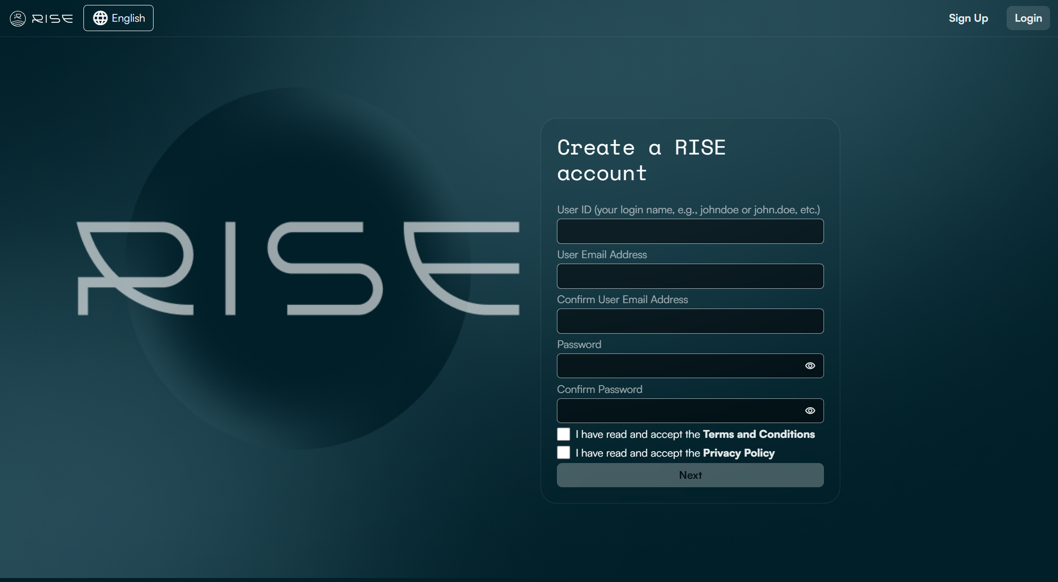Click the Next button

pos(690,475)
